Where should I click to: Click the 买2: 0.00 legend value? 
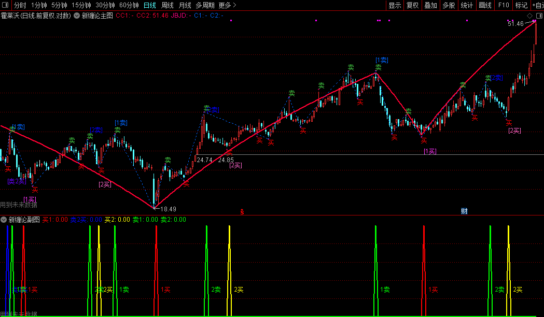pyautogui.click(x=117, y=220)
